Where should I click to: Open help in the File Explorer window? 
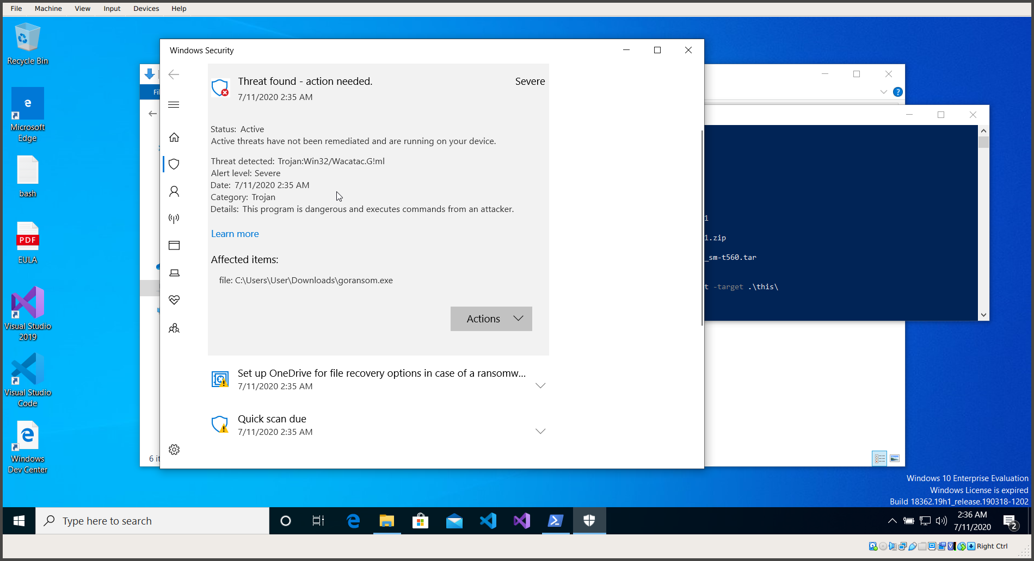tap(898, 92)
